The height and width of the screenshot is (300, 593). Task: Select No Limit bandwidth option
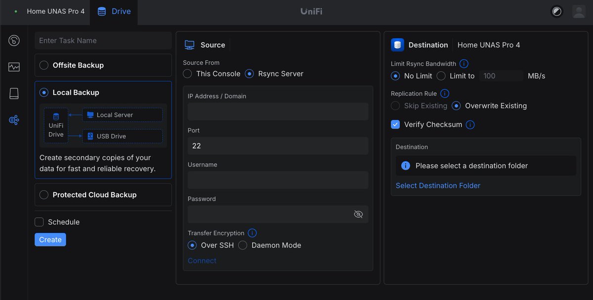(395, 76)
